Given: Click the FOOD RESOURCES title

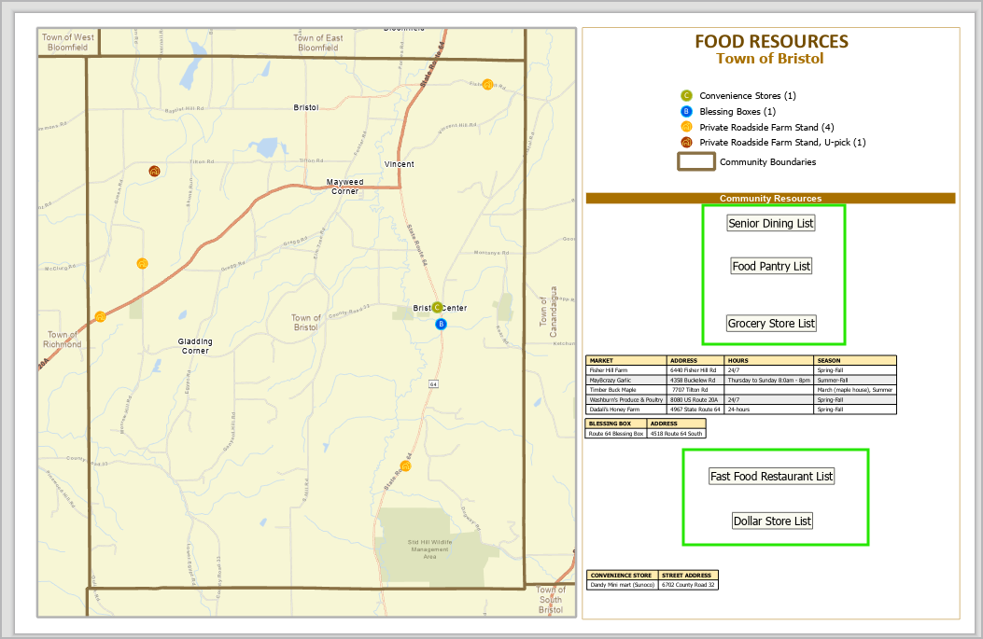Looking at the screenshot, I should pos(771,41).
